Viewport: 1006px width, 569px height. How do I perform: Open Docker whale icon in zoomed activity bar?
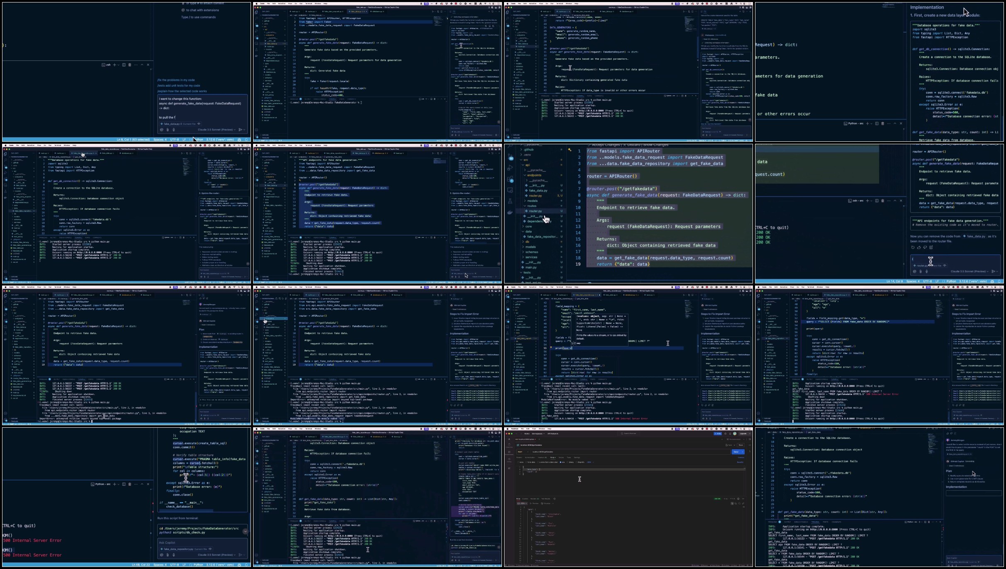point(510,212)
